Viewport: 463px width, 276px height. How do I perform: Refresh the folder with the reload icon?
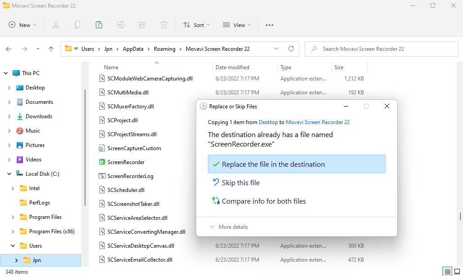point(291,49)
